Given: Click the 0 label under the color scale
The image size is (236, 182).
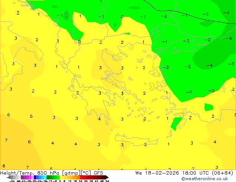Looking at the screenshot, I should 60,181.
